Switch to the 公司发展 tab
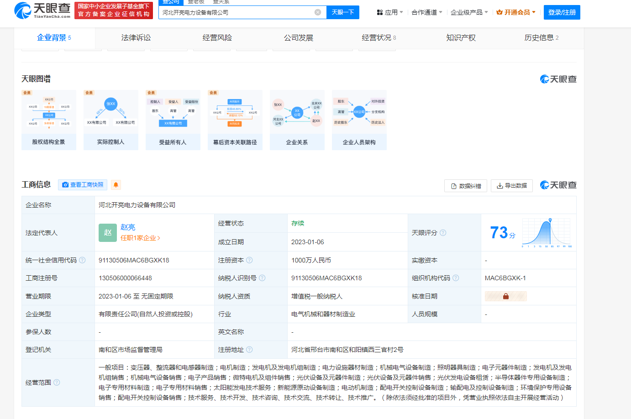The height and width of the screenshot is (419, 631). [x=299, y=38]
